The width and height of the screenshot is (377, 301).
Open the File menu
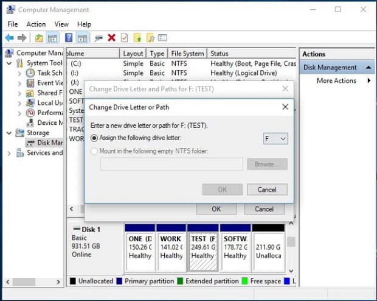click(x=13, y=24)
